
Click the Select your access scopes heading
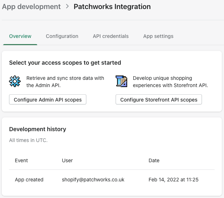pos(65,63)
